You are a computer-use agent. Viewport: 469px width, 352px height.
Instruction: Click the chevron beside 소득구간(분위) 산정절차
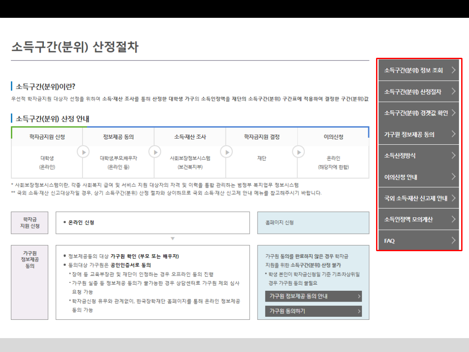click(x=453, y=91)
